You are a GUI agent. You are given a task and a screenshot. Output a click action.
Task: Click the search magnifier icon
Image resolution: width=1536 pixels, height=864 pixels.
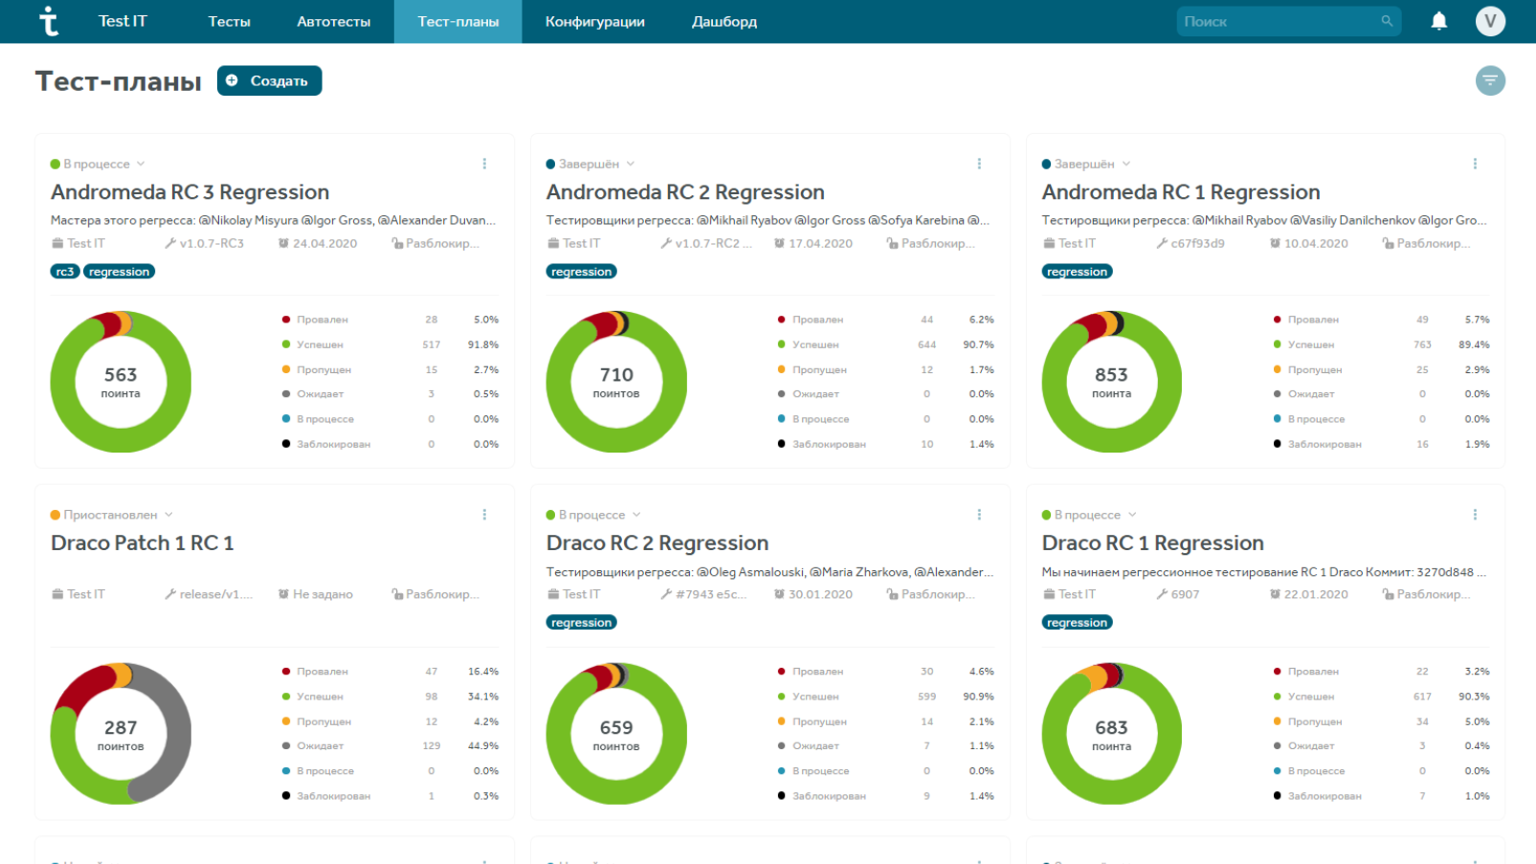click(x=1386, y=21)
